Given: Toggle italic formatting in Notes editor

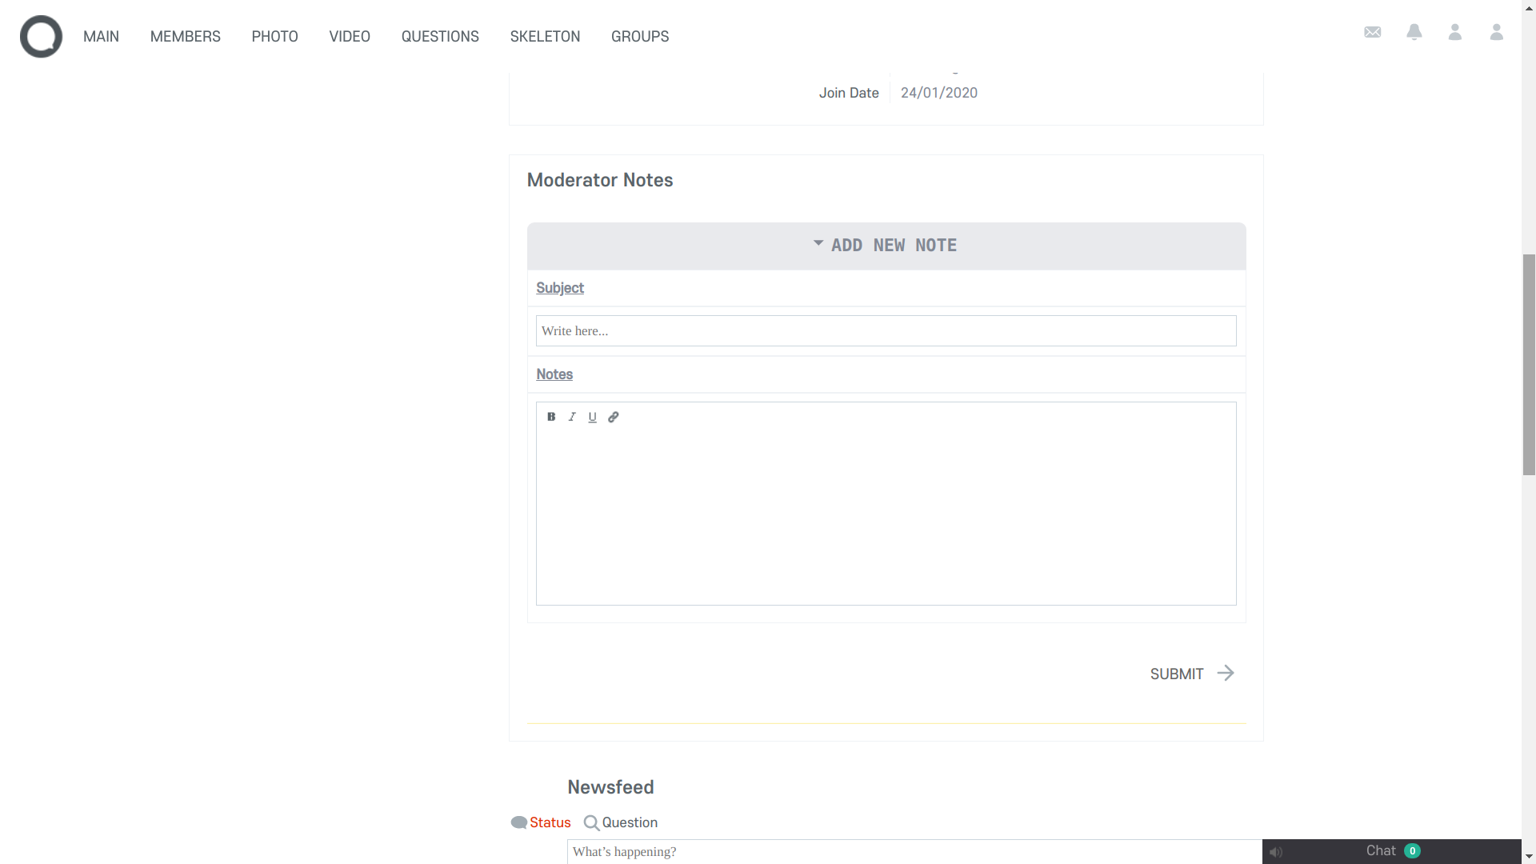Looking at the screenshot, I should (572, 417).
